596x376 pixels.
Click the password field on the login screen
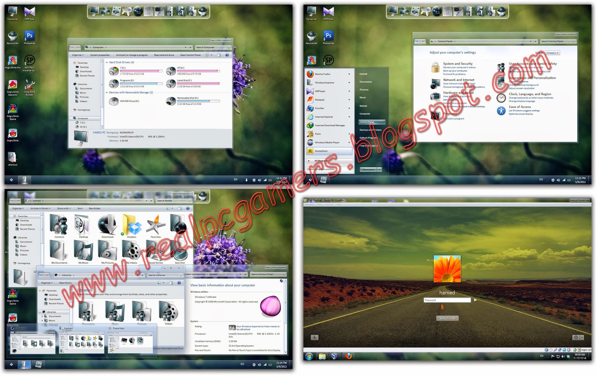pos(447,300)
